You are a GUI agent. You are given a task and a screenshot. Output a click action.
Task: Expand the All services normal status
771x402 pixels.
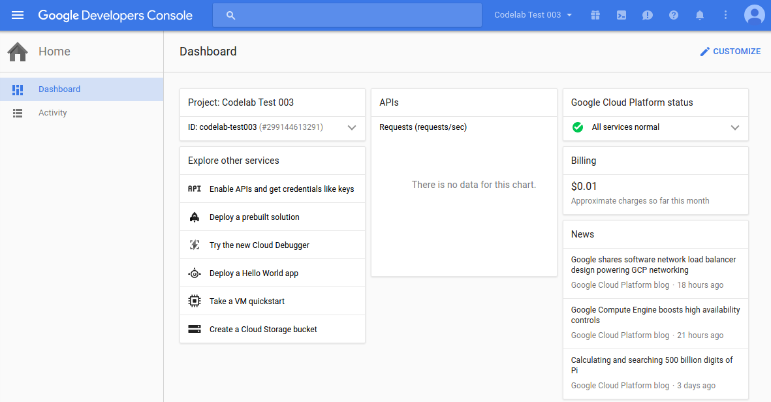(x=735, y=128)
